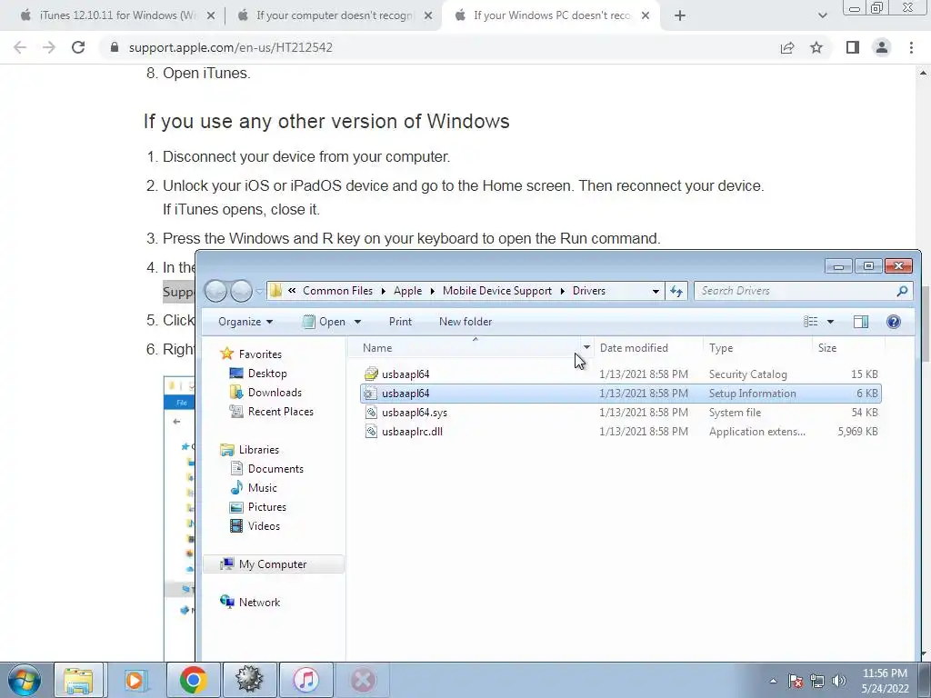Open Explorer recent pages dropdown
The height and width of the screenshot is (698, 931).
click(x=259, y=291)
